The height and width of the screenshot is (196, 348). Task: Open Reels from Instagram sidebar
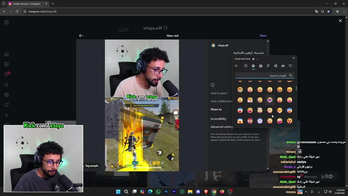click(x=7, y=64)
